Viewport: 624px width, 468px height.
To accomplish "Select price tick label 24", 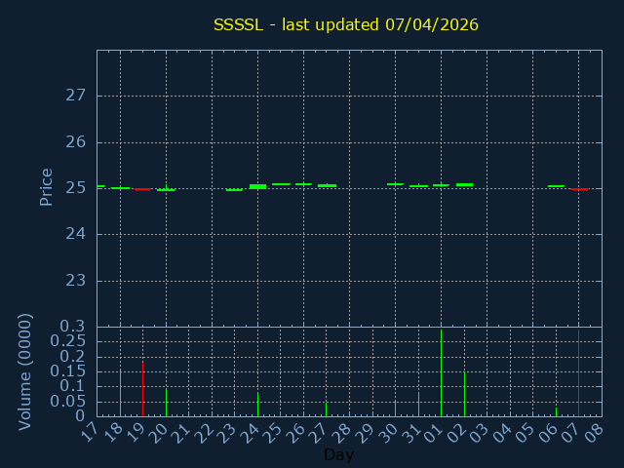I will (x=76, y=234).
